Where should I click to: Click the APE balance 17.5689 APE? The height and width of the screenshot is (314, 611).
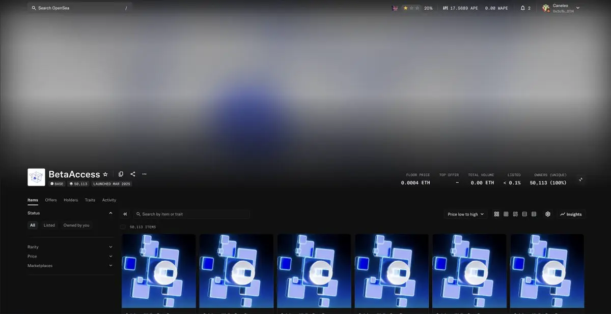pos(460,8)
